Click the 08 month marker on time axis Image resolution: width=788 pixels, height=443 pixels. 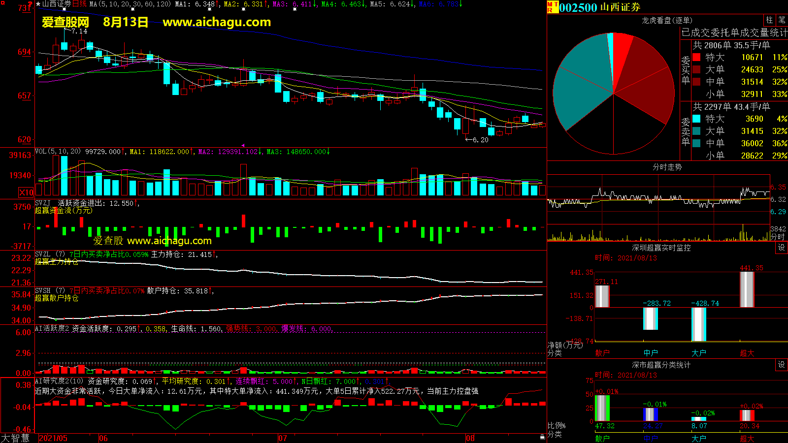pyautogui.click(x=470, y=438)
